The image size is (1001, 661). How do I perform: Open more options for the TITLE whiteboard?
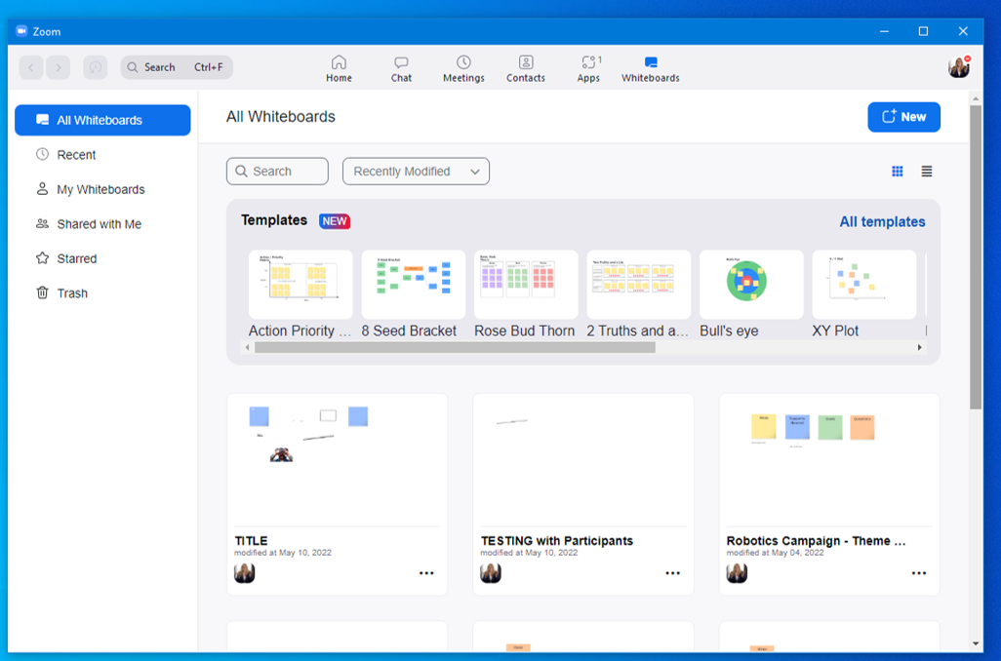pos(426,573)
